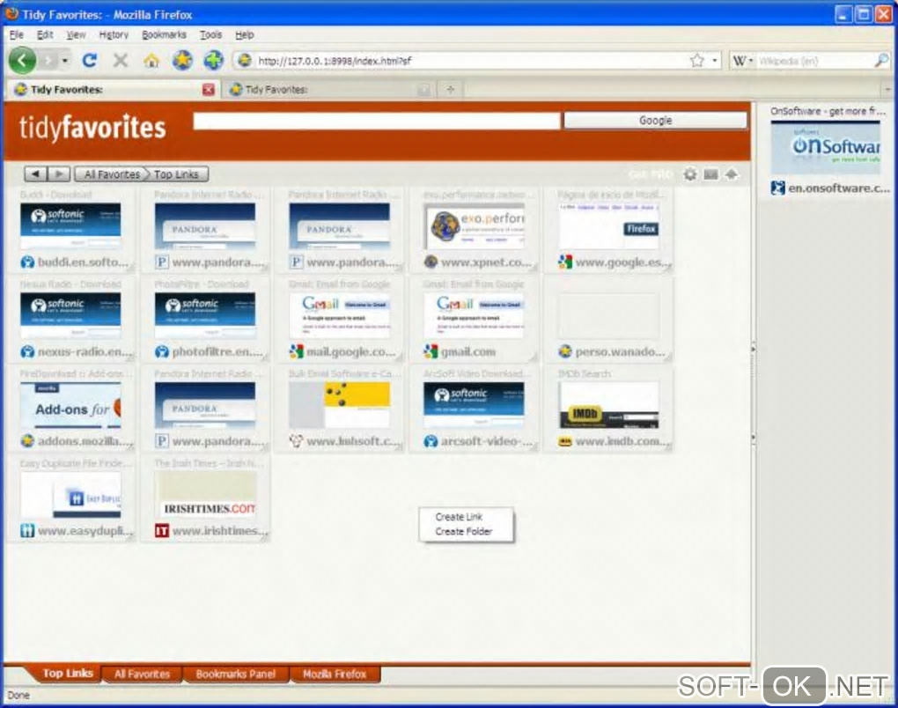
Task: Open the File menu
Action: pos(17,34)
